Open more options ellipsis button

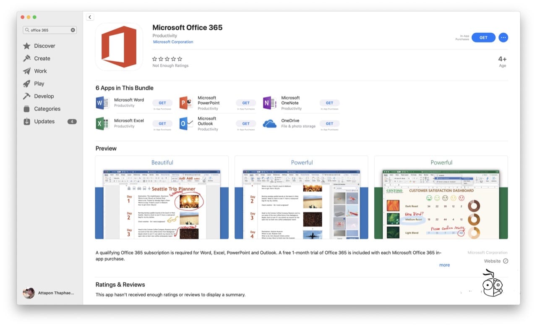(x=503, y=37)
